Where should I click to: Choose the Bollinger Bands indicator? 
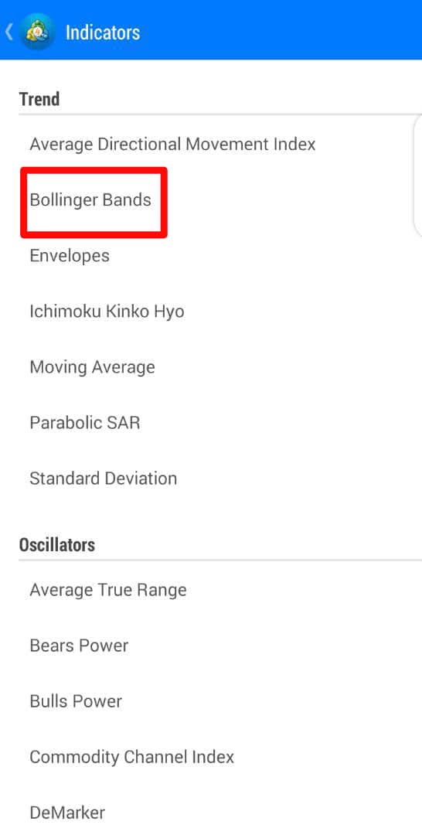pos(211,199)
